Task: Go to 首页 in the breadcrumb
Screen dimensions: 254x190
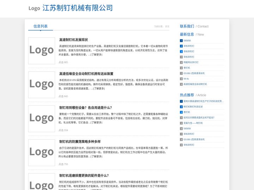Action: [x=167, y=26]
